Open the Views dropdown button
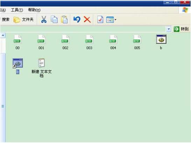 tap(111, 20)
